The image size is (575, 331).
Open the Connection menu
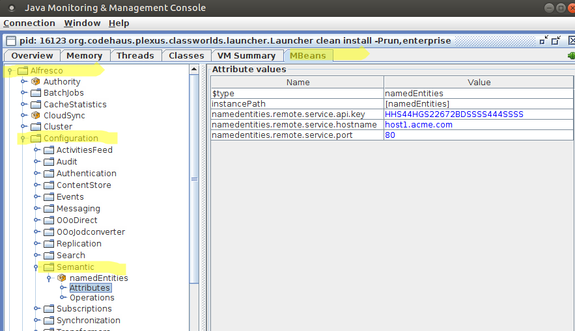29,23
